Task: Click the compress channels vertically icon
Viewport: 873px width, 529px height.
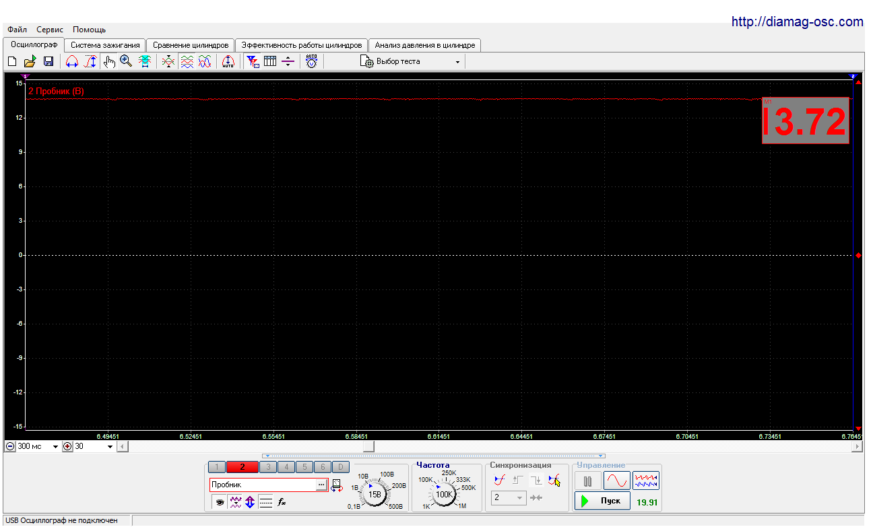Action: coord(168,61)
